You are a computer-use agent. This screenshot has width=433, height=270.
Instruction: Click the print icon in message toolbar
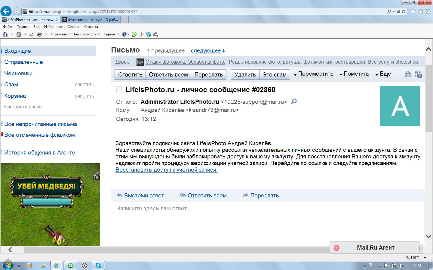(x=408, y=74)
